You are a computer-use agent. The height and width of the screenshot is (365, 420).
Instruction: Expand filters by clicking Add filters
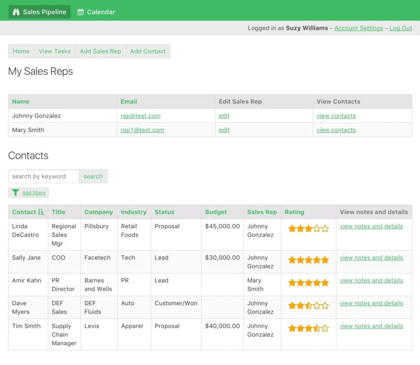pos(34,193)
